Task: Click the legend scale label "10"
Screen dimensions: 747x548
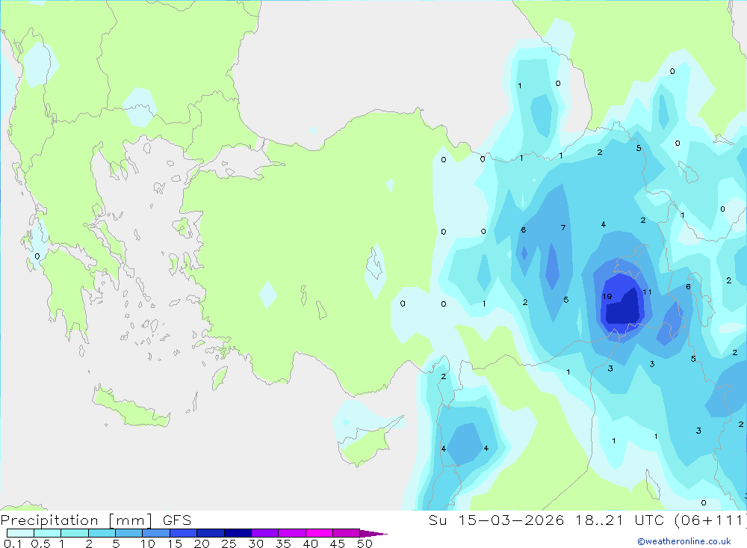Action: 147,544
